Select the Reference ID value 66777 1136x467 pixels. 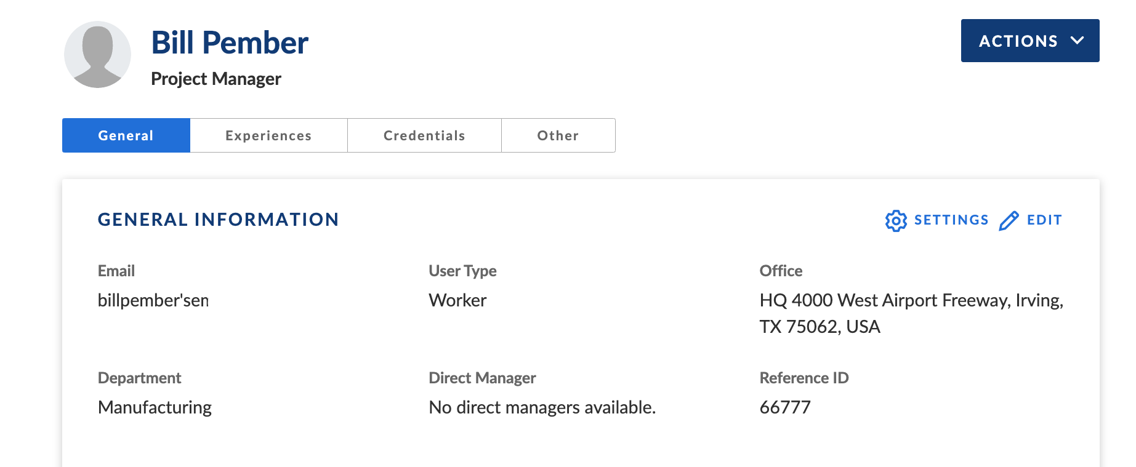pyautogui.click(x=785, y=407)
